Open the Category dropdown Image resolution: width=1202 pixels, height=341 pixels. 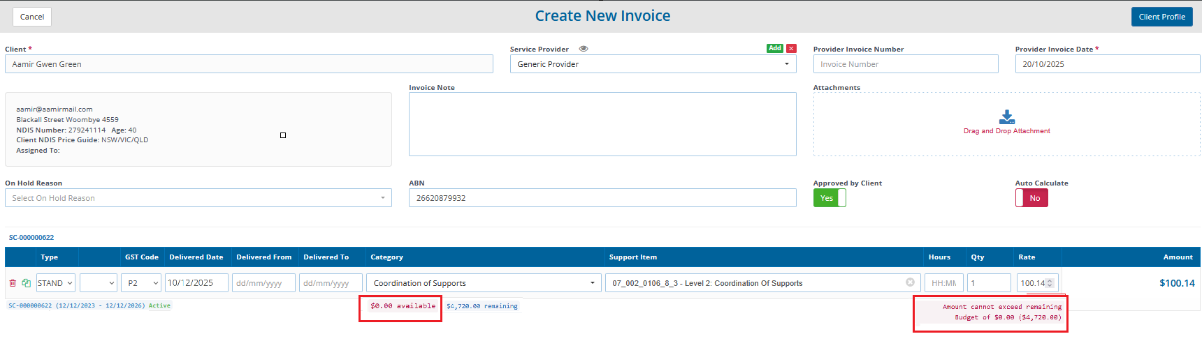point(484,283)
